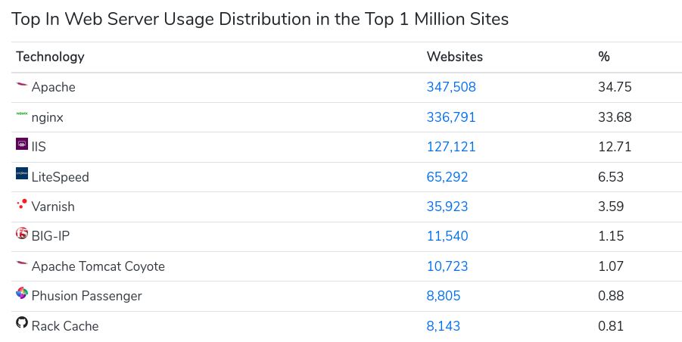The height and width of the screenshot is (342, 682).
Task: Click the Rack Cache GitHub icon
Action: (22, 323)
